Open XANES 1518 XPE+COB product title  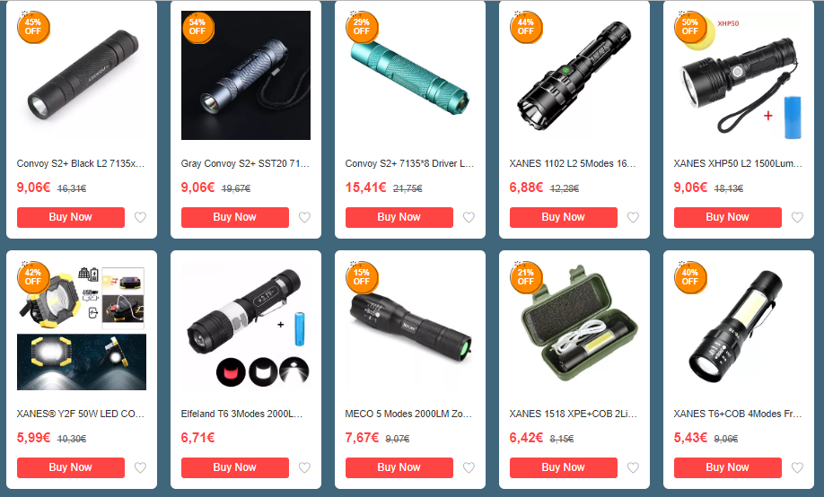point(574,414)
